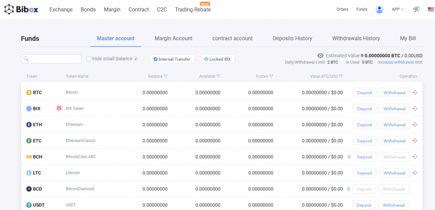The width and height of the screenshot is (435, 210).
Task: Click the magnifier icon in the search box
Action: pos(26,59)
